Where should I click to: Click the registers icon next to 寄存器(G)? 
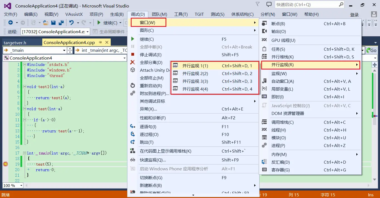(265, 170)
